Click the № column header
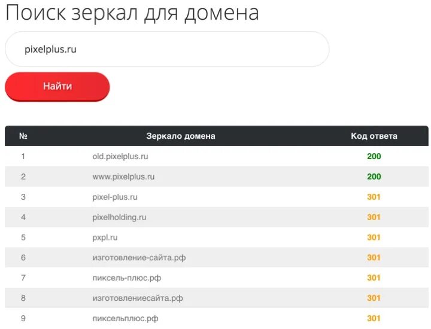 tap(23, 136)
